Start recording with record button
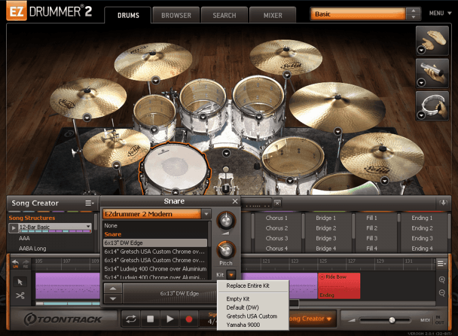458x336 pixels. pyautogui.click(x=189, y=319)
